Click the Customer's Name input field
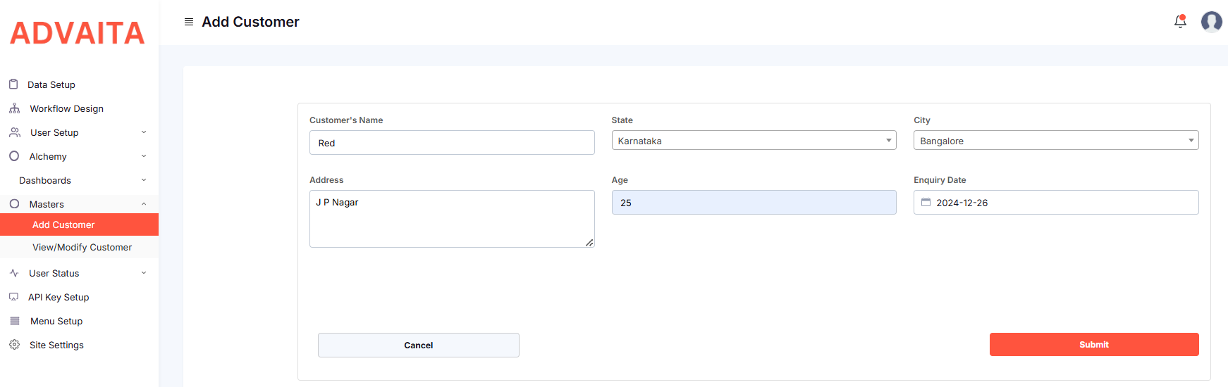The height and width of the screenshot is (387, 1228). click(451, 143)
